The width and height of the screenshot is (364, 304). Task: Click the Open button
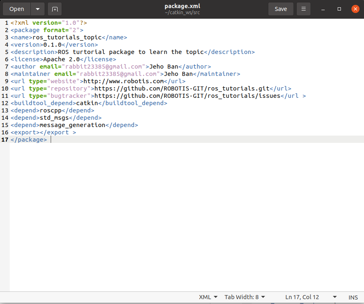[x=17, y=9]
